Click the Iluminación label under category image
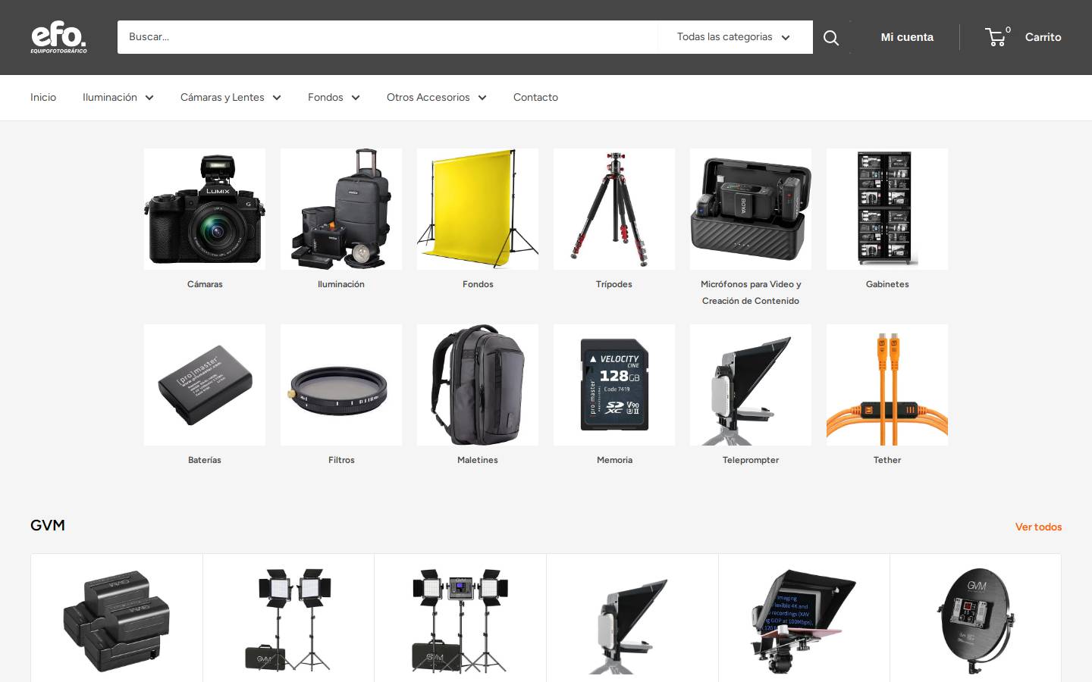 click(x=341, y=284)
